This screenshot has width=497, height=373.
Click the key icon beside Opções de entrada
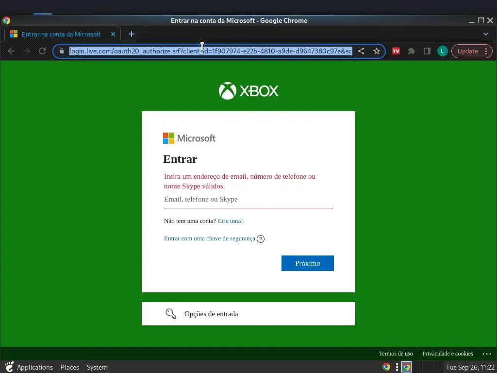click(x=171, y=314)
